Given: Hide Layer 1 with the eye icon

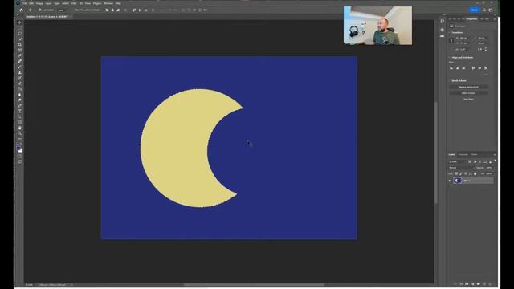Looking at the screenshot, I should 450,181.
